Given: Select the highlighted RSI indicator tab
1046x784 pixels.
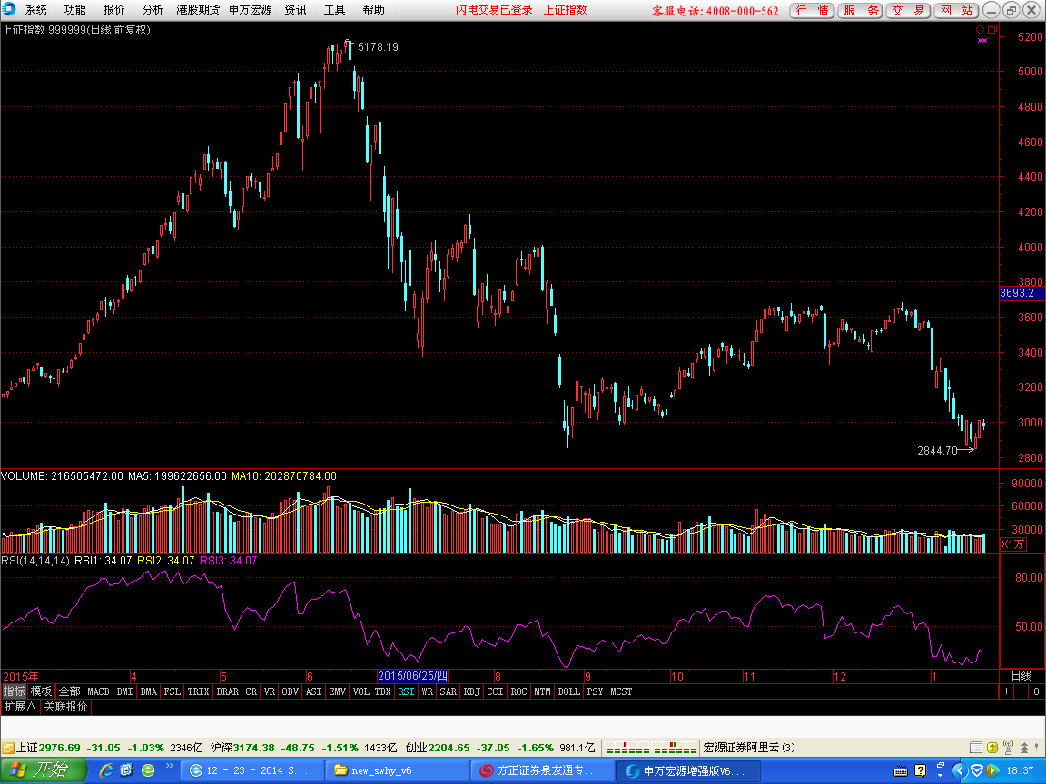Looking at the screenshot, I should click(x=406, y=691).
